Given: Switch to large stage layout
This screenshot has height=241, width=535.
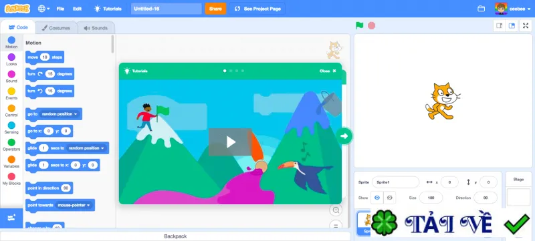Looking at the screenshot, I should click(x=512, y=26).
